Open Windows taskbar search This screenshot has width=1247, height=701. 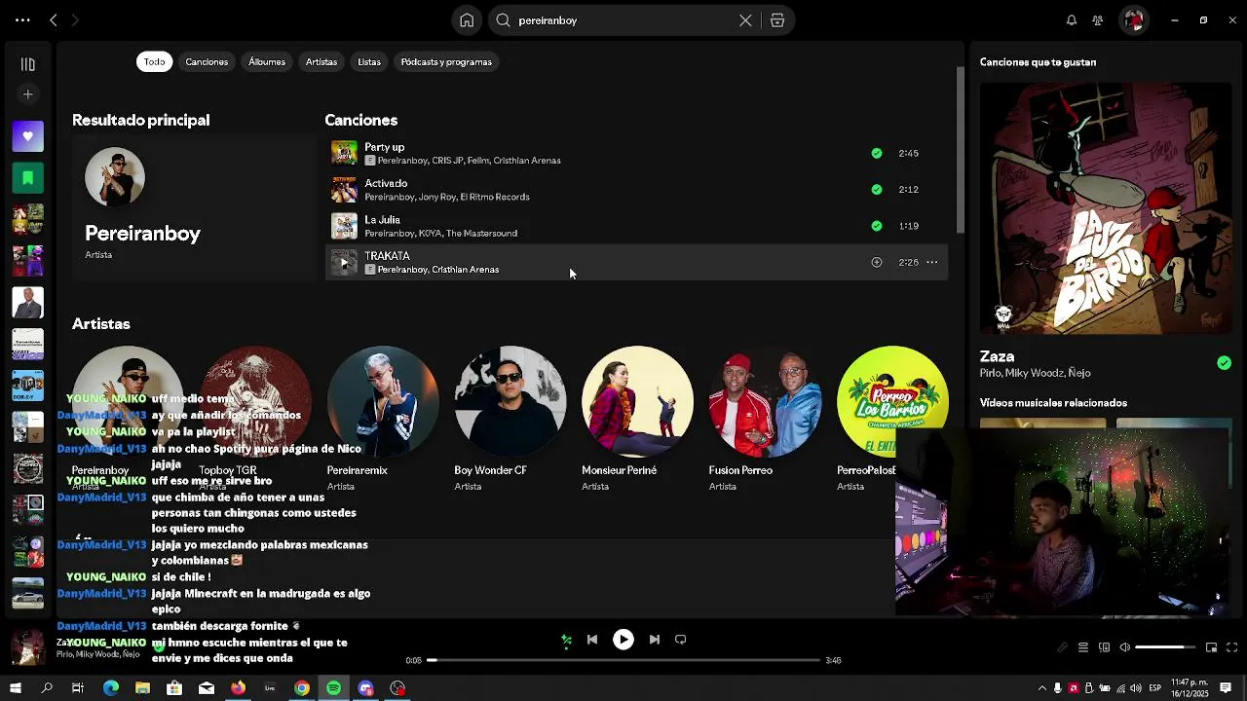coord(47,688)
